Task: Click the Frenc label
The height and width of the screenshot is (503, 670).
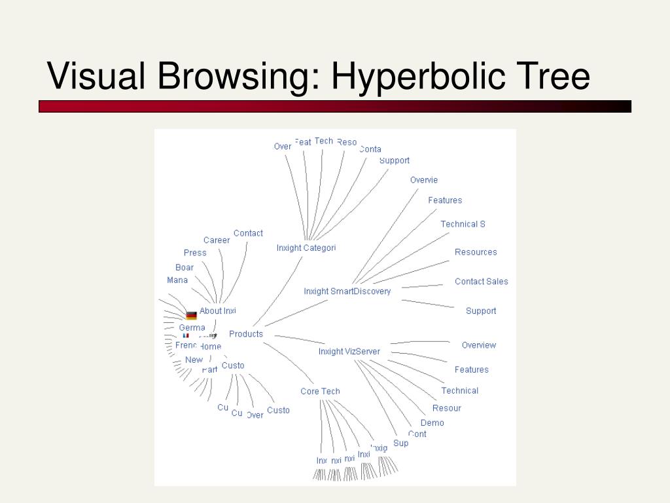Action: [x=186, y=345]
